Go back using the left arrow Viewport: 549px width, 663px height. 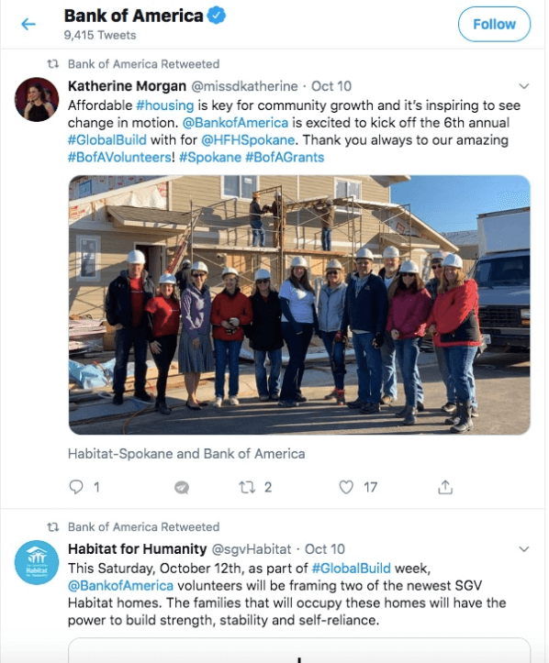28,24
